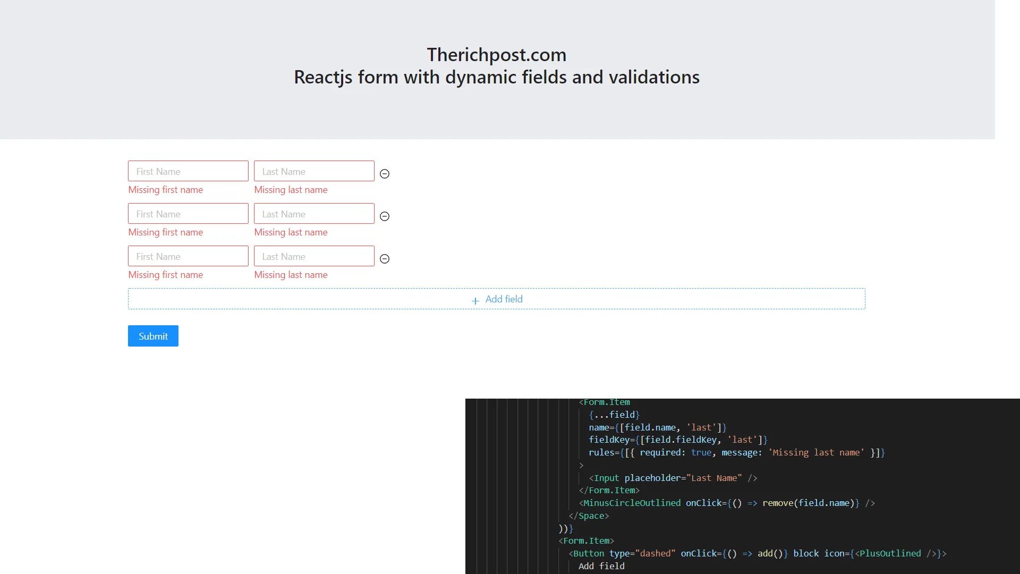Select third row Last Name input

(314, 256)
